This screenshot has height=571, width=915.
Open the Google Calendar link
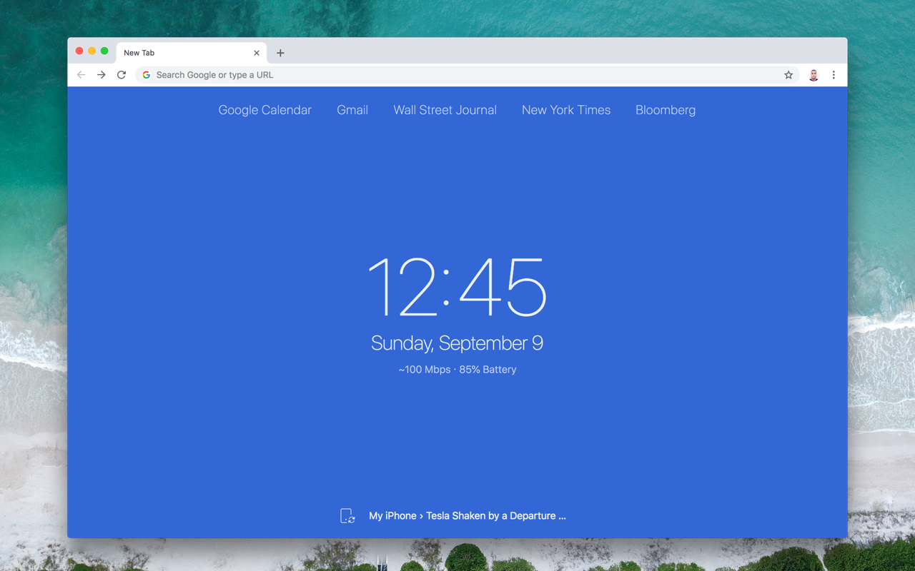(x=265, y=110)
